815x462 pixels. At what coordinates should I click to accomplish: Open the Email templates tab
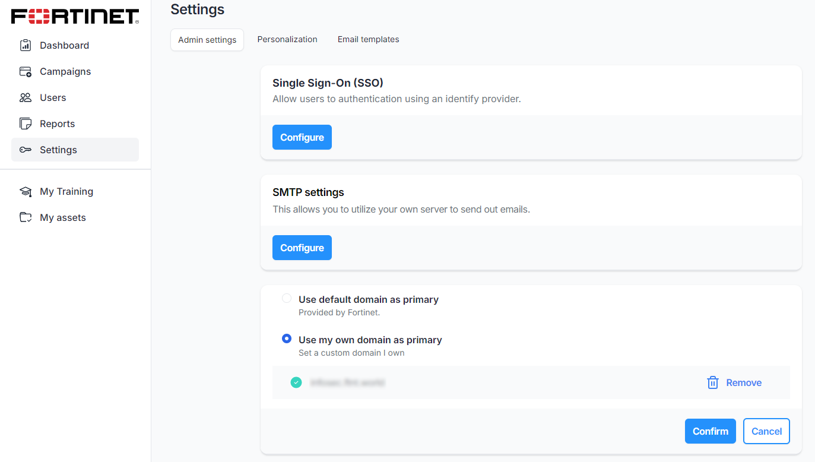(368, 39)
